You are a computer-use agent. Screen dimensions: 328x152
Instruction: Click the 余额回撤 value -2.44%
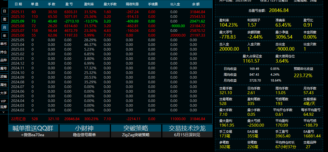(x=255, y=37)
